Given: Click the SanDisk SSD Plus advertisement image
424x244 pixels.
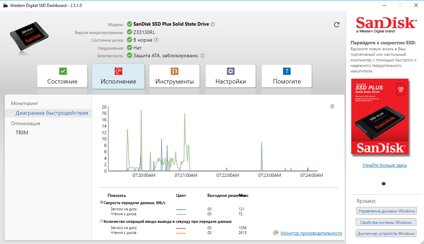Looking at the screenshot, I should 380,116.
